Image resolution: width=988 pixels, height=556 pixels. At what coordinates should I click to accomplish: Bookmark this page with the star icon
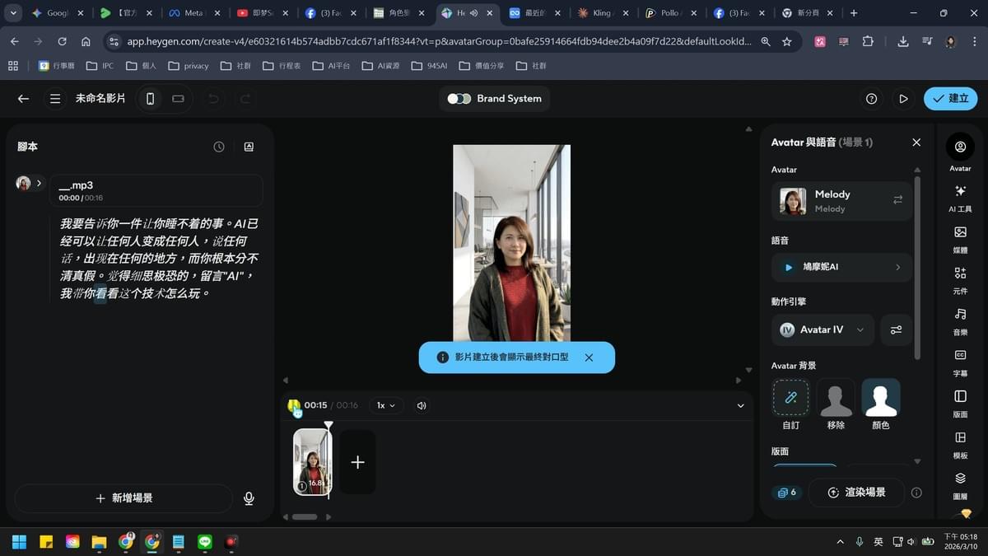click(787, 41)
